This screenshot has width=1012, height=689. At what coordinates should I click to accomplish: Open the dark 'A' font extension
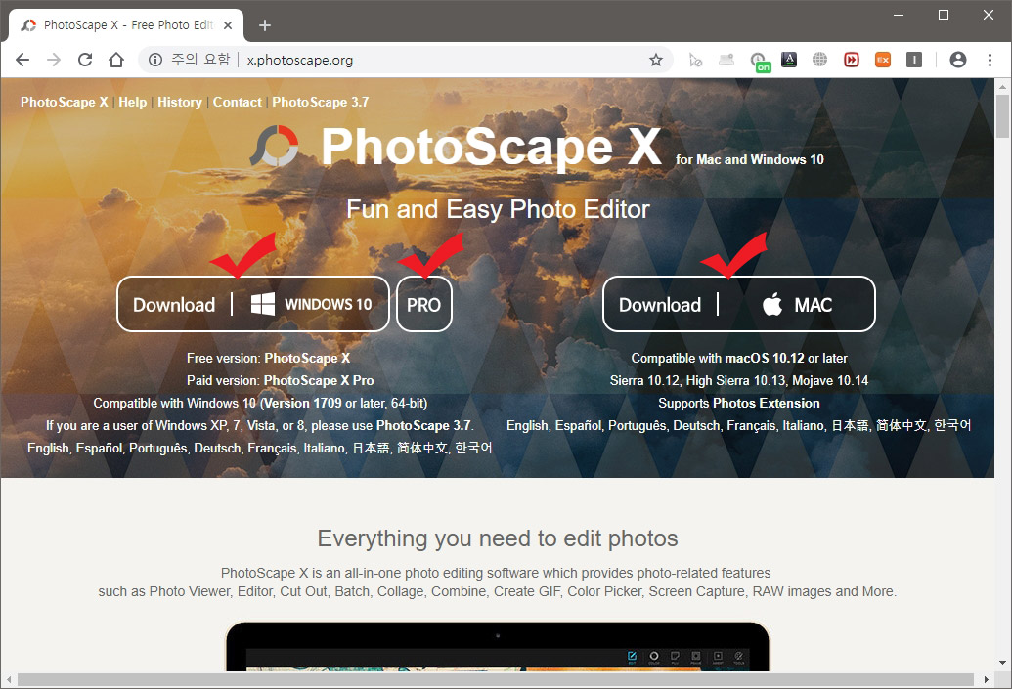[789, 60]
